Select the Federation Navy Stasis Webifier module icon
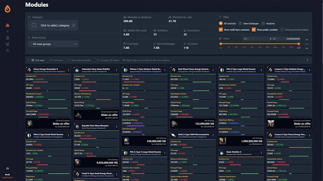Viewport: 323px width, 181px height. point(77,70)
